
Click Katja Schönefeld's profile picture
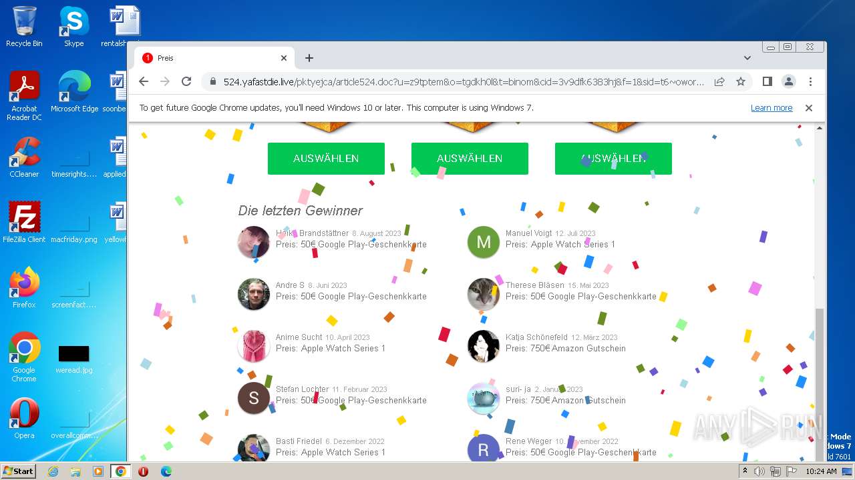[484, 347]
